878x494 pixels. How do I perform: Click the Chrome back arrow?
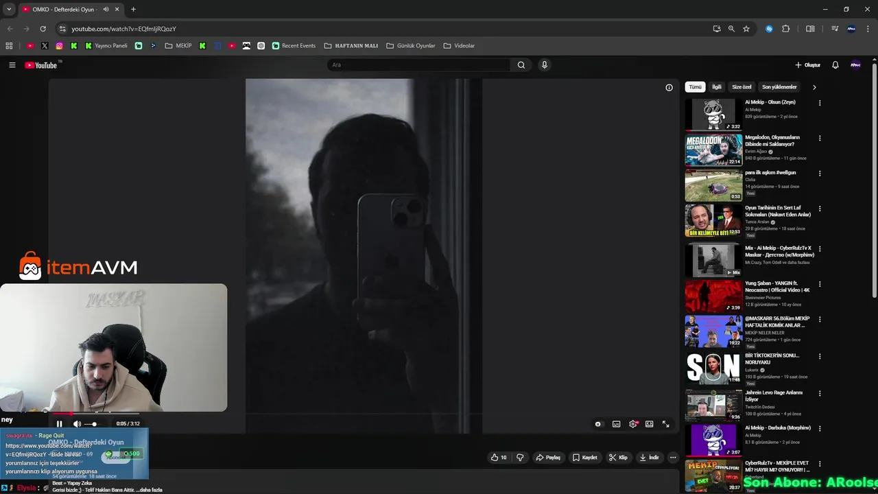pos(10,29)
